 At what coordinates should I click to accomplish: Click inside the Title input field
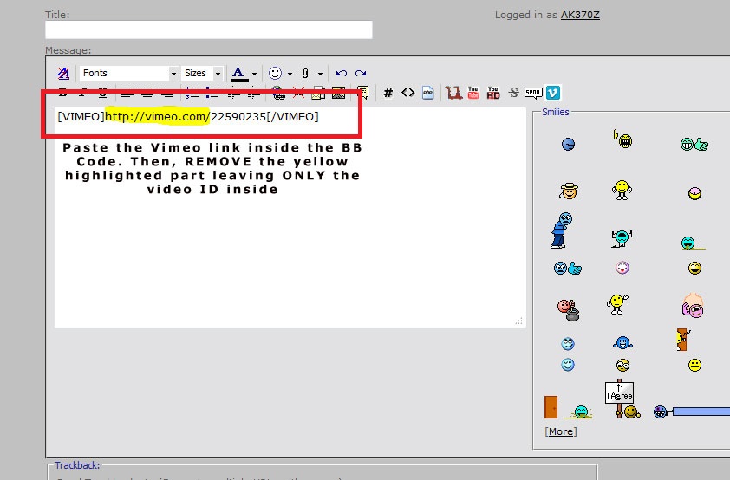click(x=209, y=29)
